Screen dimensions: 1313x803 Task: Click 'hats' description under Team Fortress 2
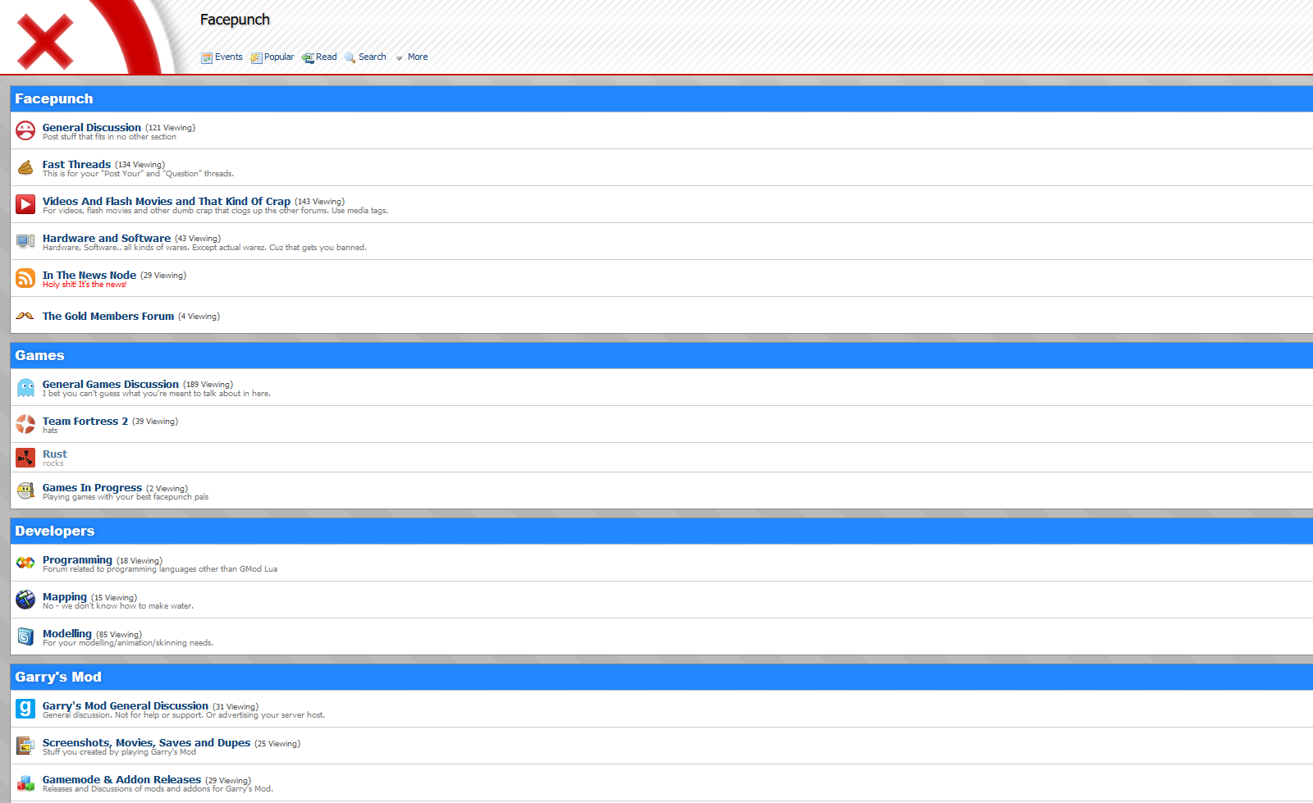point(50,431)
